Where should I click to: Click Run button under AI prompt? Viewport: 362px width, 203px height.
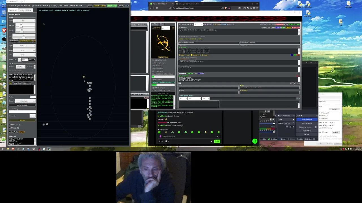point(10,83)
